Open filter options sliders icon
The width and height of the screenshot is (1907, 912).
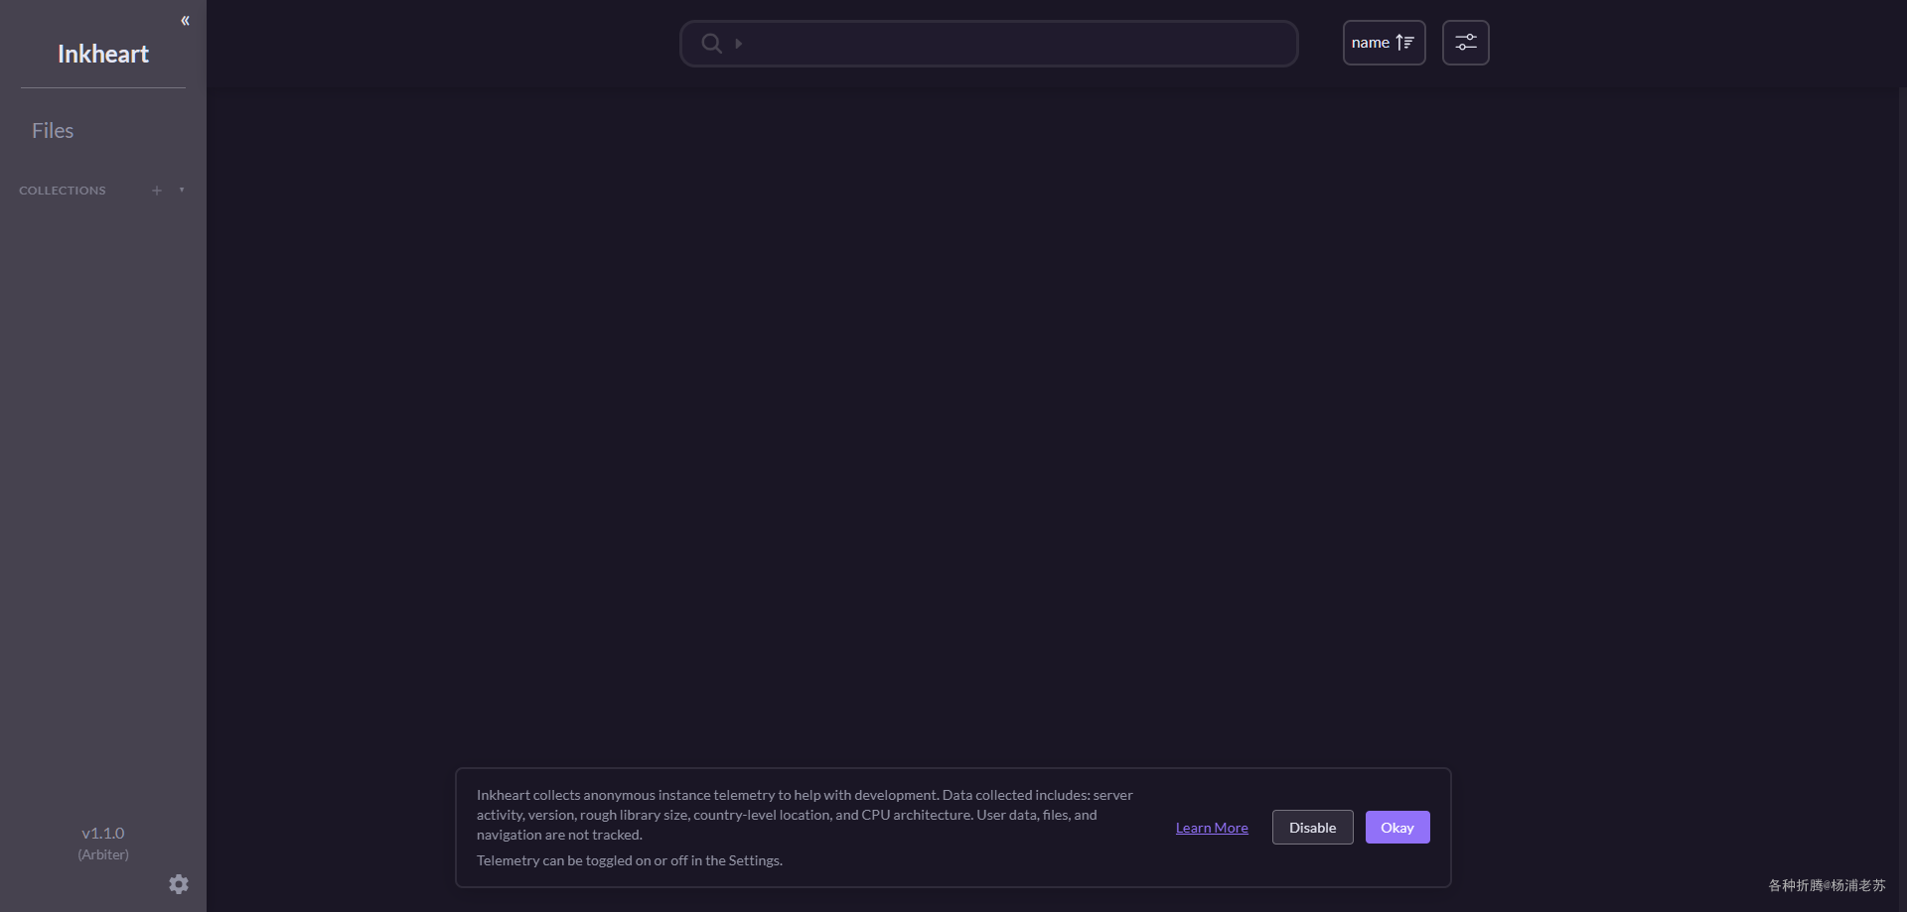click(1465, 43)
